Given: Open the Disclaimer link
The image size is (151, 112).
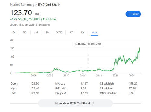Looking at the screenshot, I should pyautogui.click(x=45, y=25).
